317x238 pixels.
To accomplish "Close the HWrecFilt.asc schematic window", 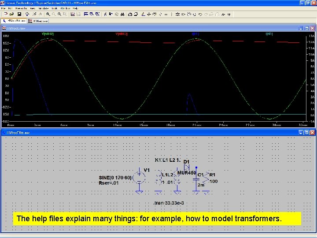I will (x=312, y=133).
